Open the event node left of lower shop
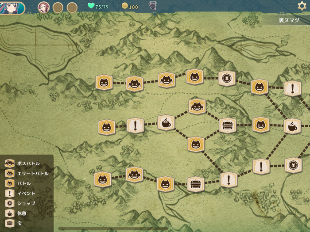Image resolution: width=310 pixels, height=232 pixels. 261,167
